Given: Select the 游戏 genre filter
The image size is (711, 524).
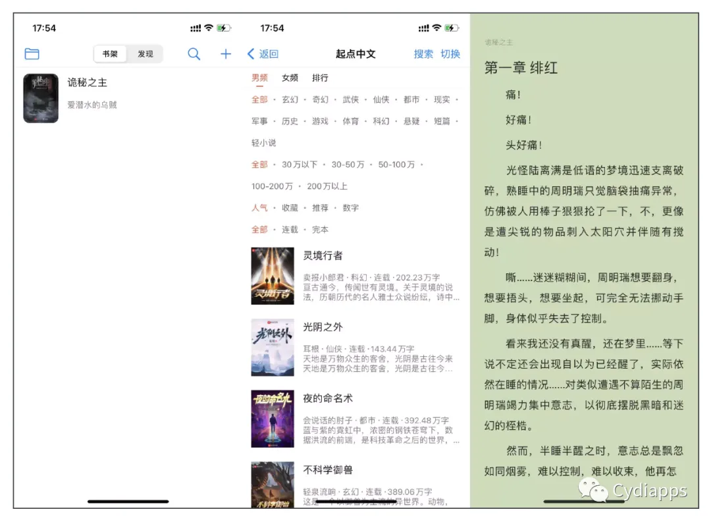Looking at the screenshot, I should [320, 121].
